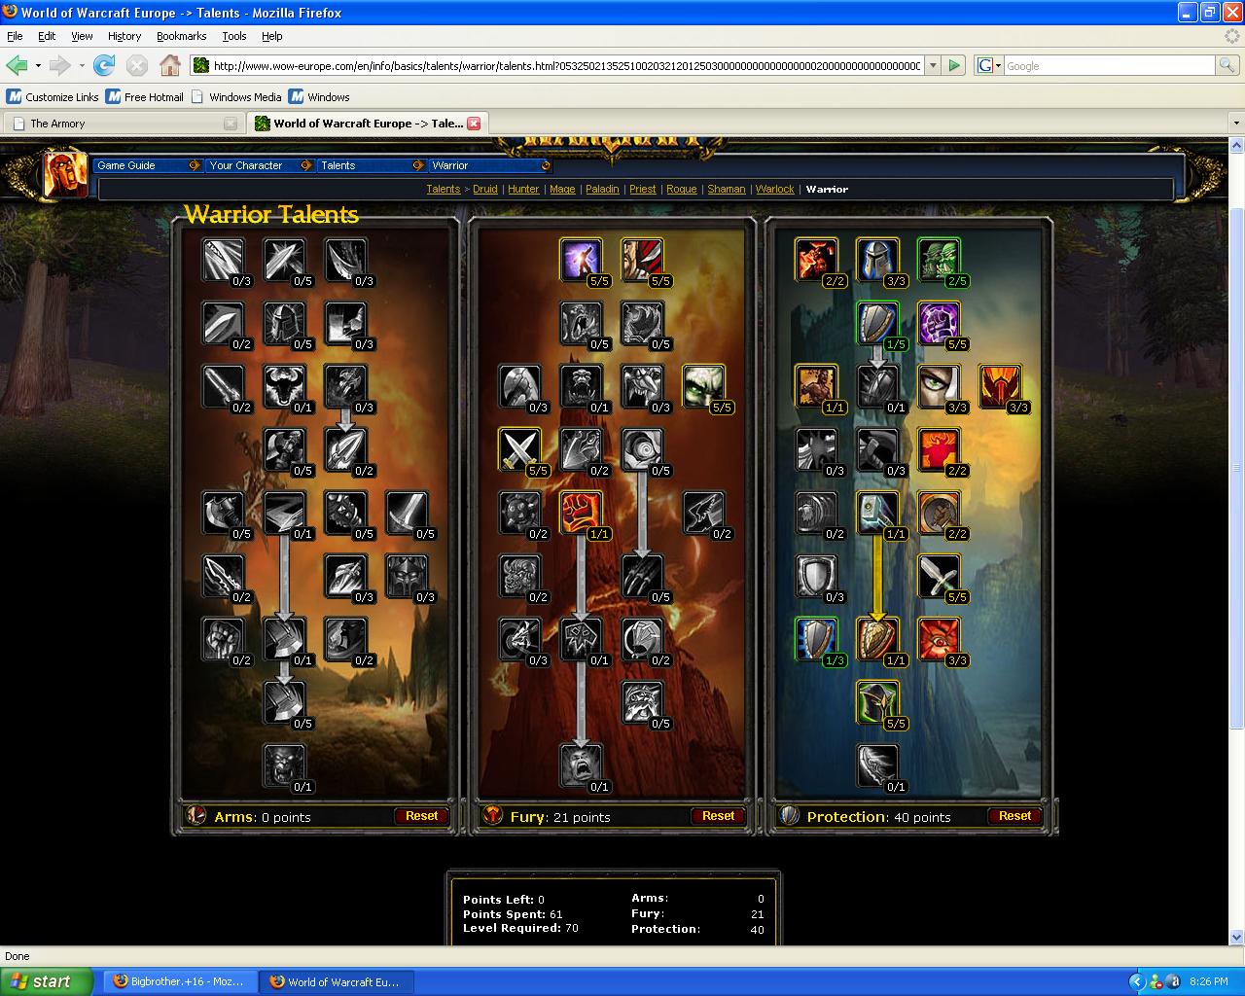Click Rampage 0/1 talent at Fury tree bottom
Screen dimensions: 1245x996
point(582,765)
